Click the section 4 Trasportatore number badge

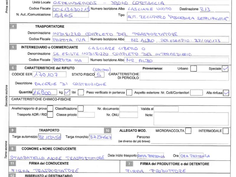click(x=14, y=27)
